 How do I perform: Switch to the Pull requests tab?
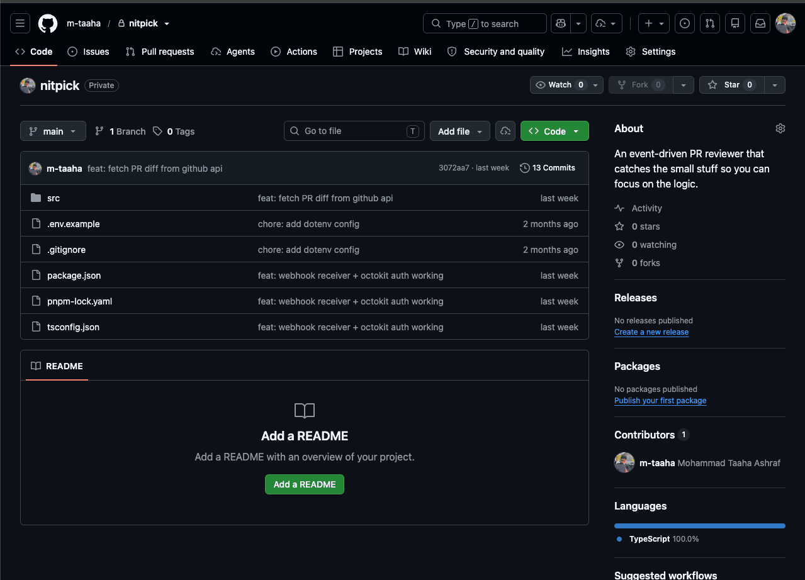[160, 52]
